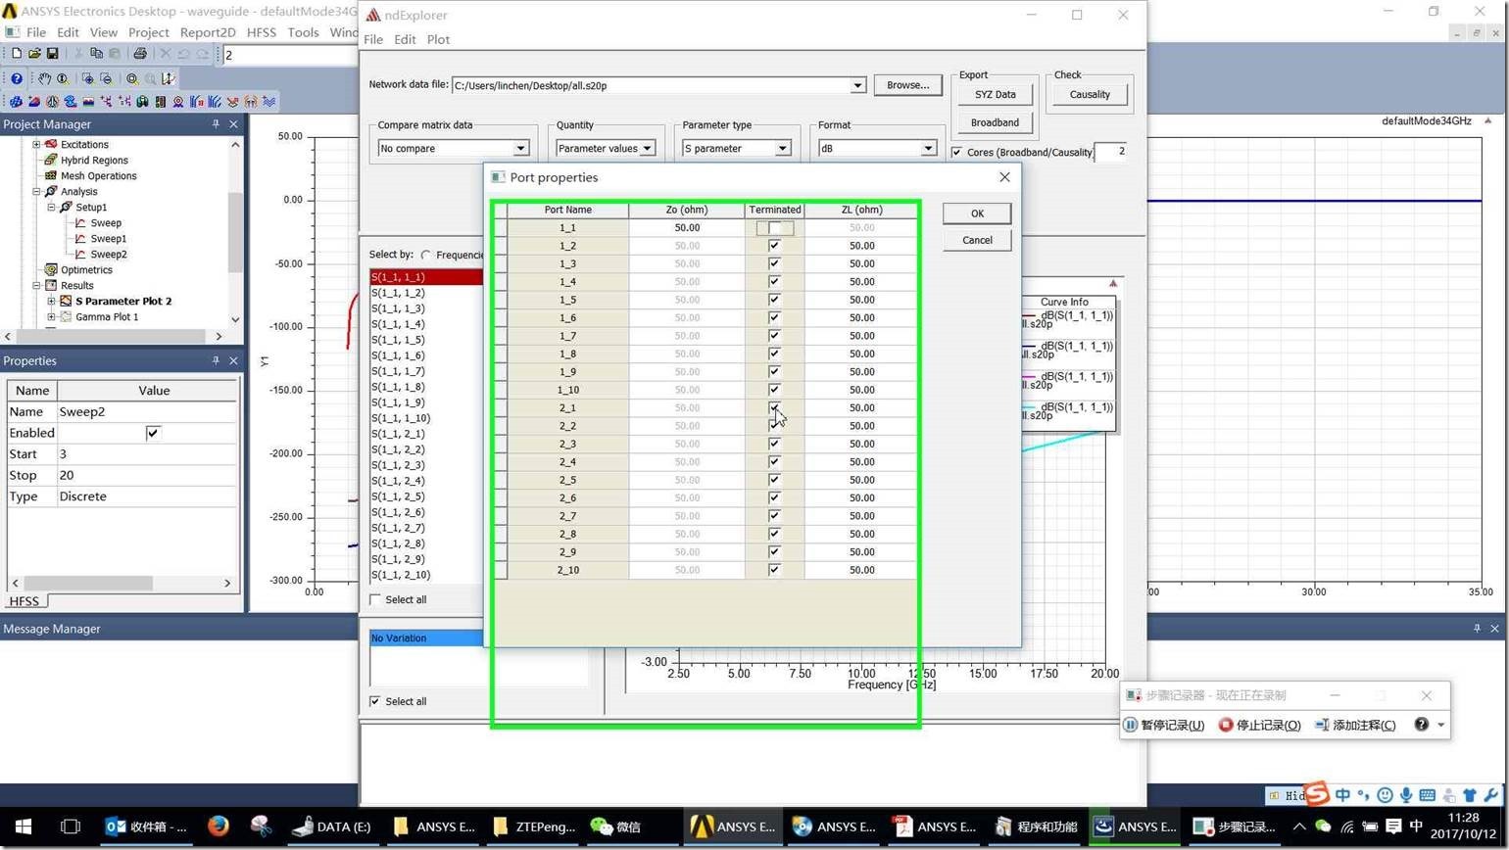The width and height of the screenshot is (1509, 850).
Task: Click the Broadband export button
Action: tap(995, 122)
